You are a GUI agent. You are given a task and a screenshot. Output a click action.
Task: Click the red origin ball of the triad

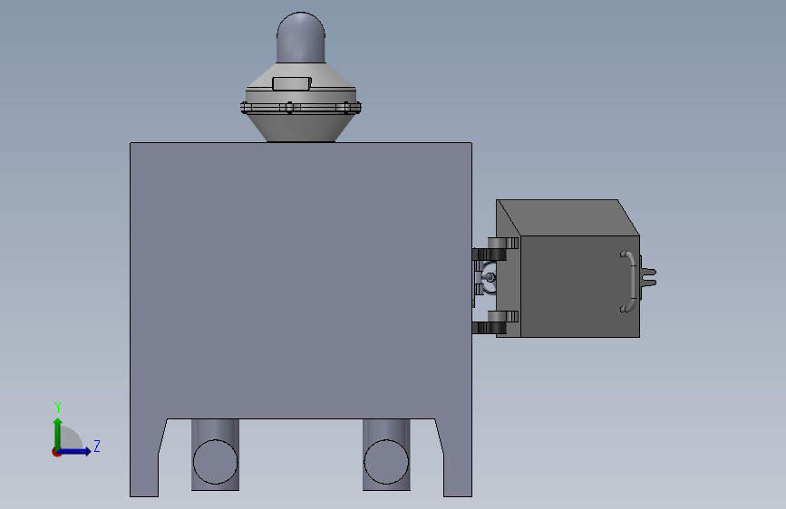tap(56, 452)
